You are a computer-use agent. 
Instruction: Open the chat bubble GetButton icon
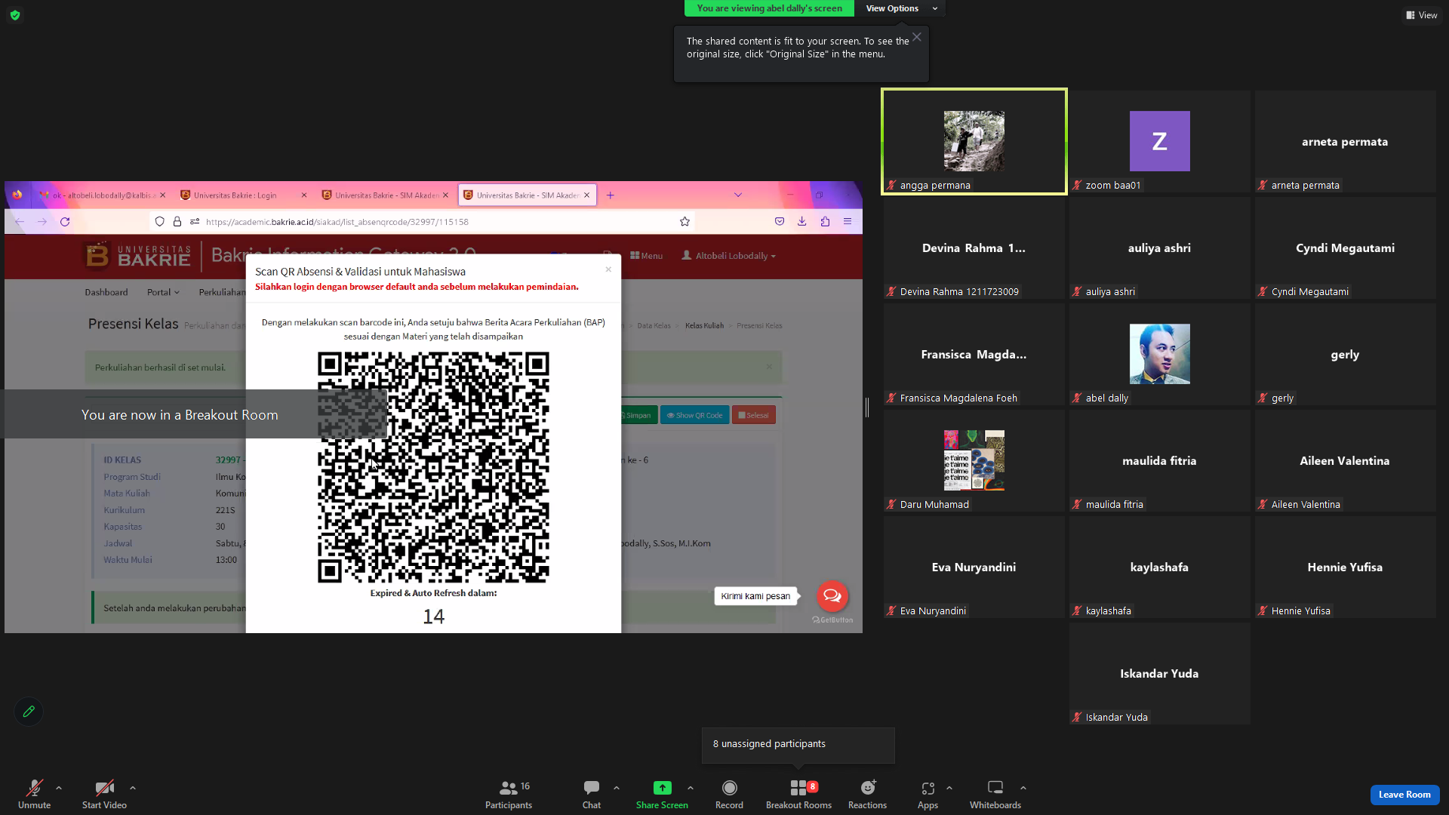(832, 596)
